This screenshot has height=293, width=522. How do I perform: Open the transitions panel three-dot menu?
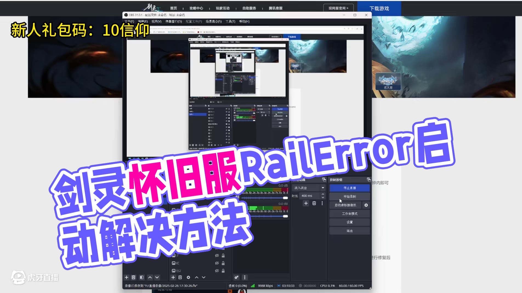pos(322,204)
